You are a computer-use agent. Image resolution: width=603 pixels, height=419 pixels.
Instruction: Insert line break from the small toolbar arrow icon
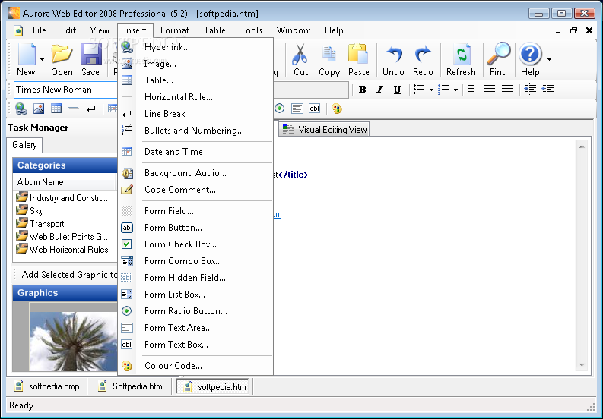pyautogui.click(x=90, y=109)
